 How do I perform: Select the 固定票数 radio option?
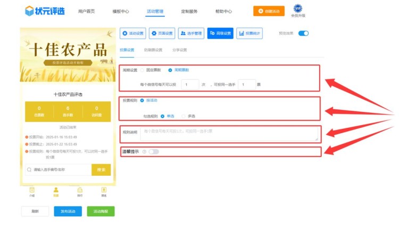click(142, 70)
